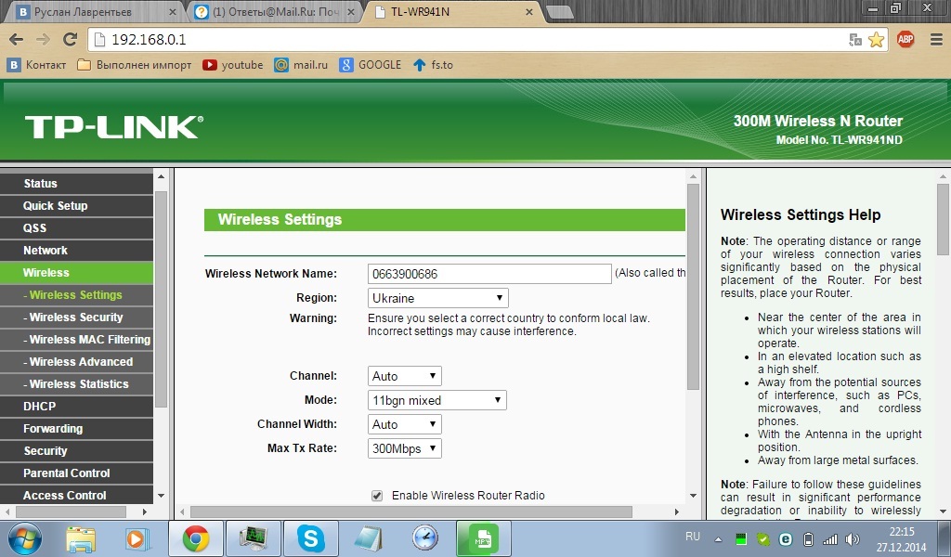
Task: Open Skype from the taskbar
Action: (310, 538)
